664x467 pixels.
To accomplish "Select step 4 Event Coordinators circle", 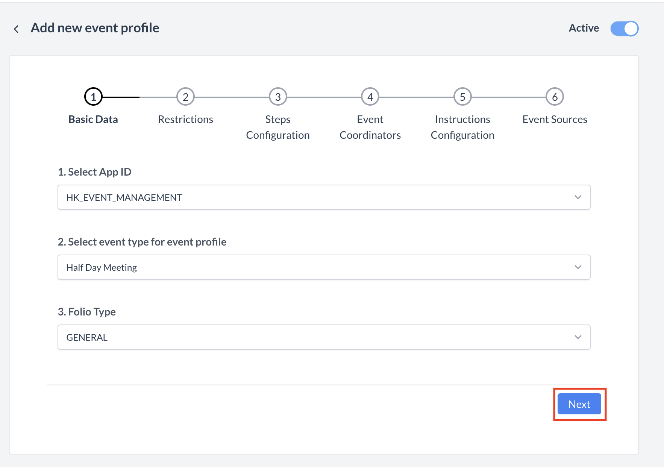I will coord(370,96).
